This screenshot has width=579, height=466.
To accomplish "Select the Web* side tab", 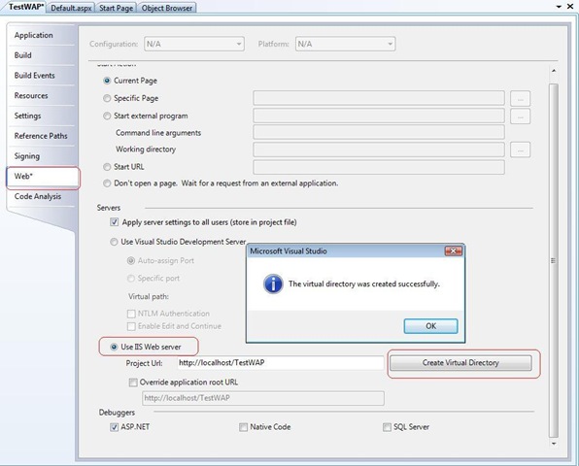I will point(43,177).
